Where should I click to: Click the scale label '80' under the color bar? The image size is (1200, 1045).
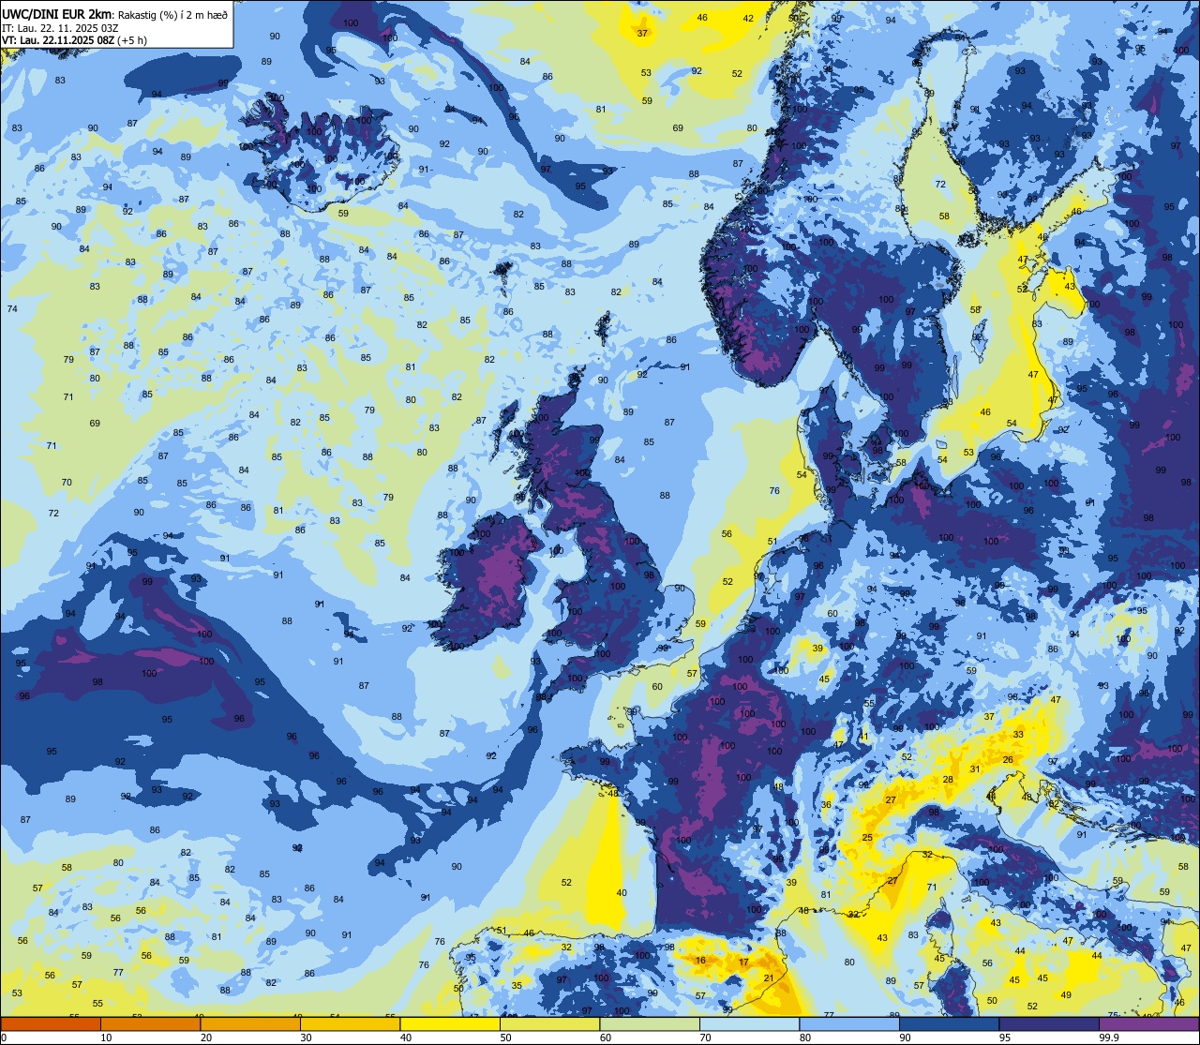pos(806,1038)
